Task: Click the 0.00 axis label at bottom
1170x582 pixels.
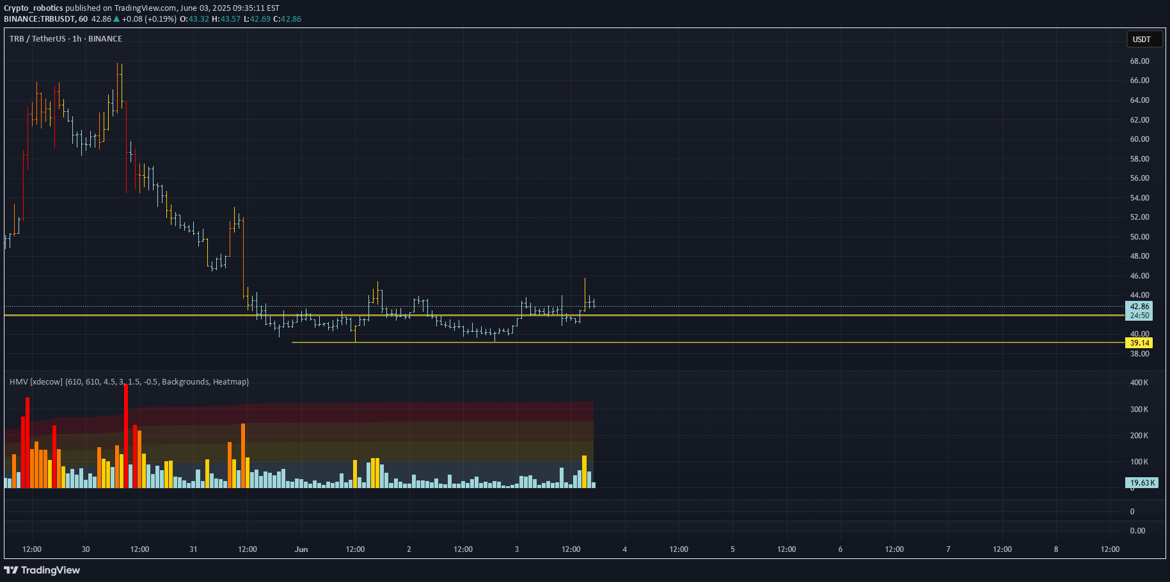Action: [1137, 531]
